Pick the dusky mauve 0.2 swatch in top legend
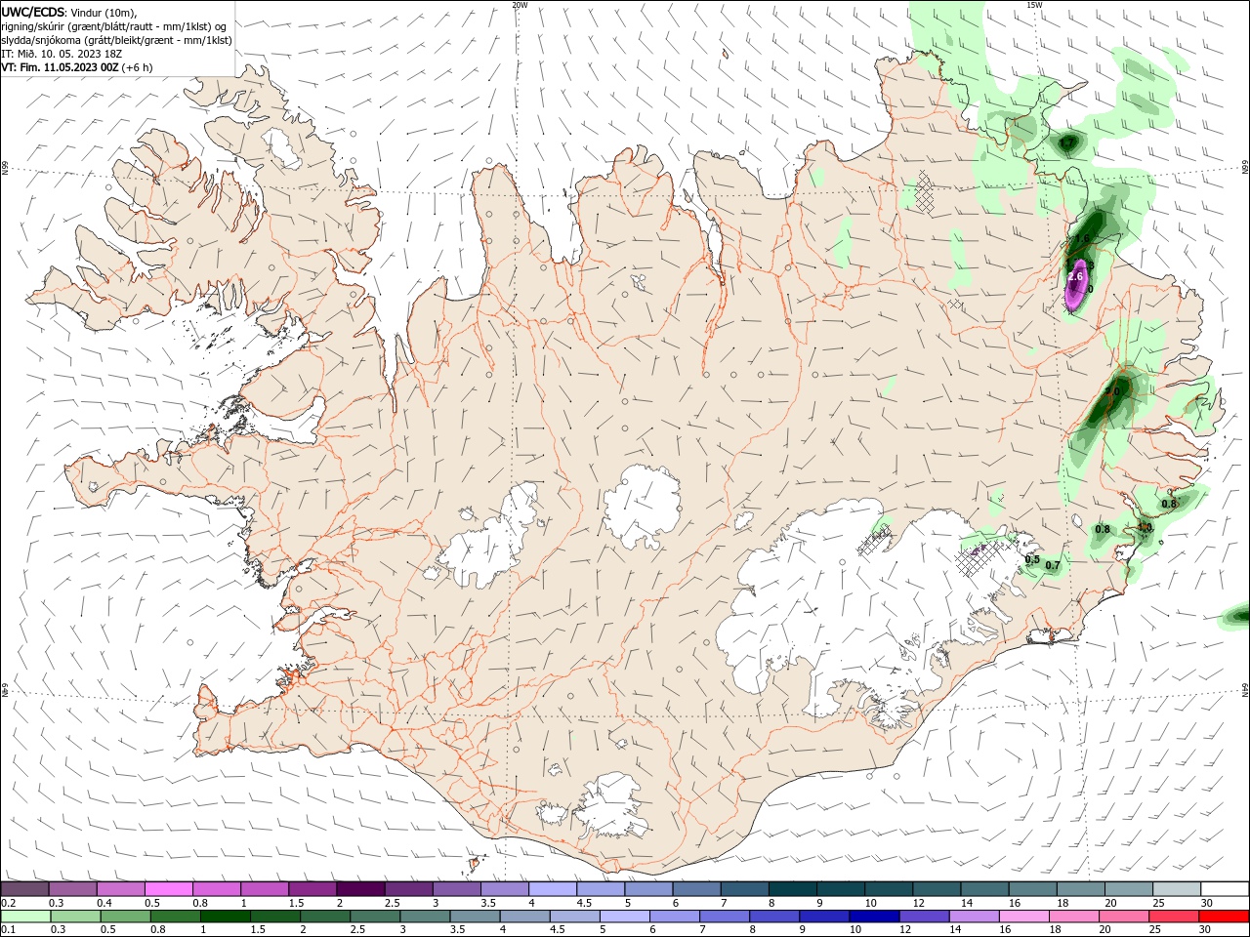 [x=24, y=889]
